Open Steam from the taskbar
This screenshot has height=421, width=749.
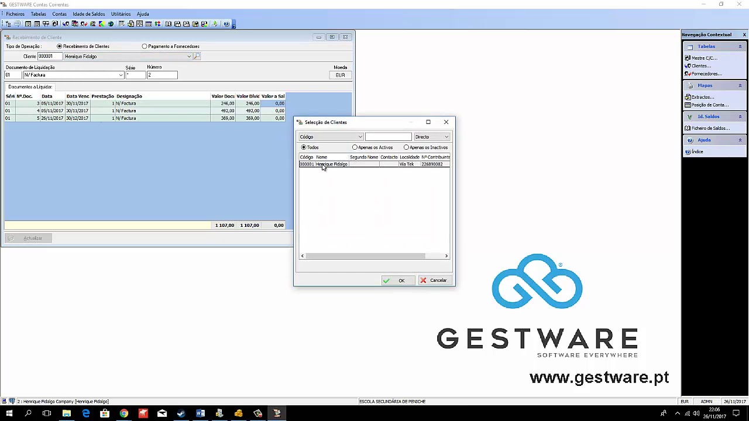(181, 414)
